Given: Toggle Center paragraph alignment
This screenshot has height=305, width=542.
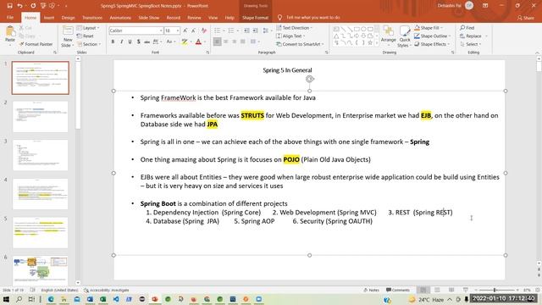Looking at the screenshot, I should pos(226,42).
